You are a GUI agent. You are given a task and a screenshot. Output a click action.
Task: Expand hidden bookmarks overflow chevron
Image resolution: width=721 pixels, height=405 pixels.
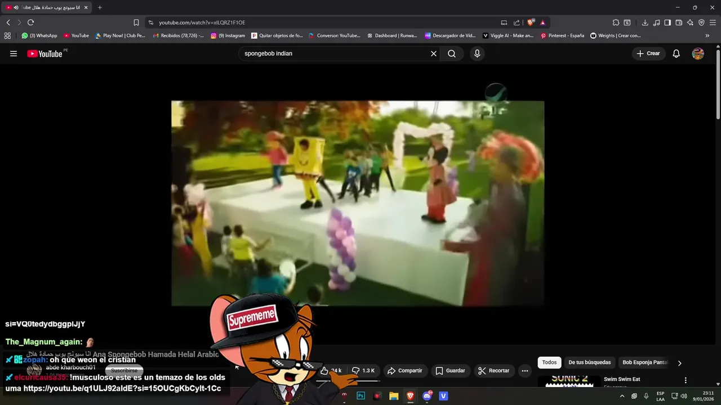coord(707,35)
